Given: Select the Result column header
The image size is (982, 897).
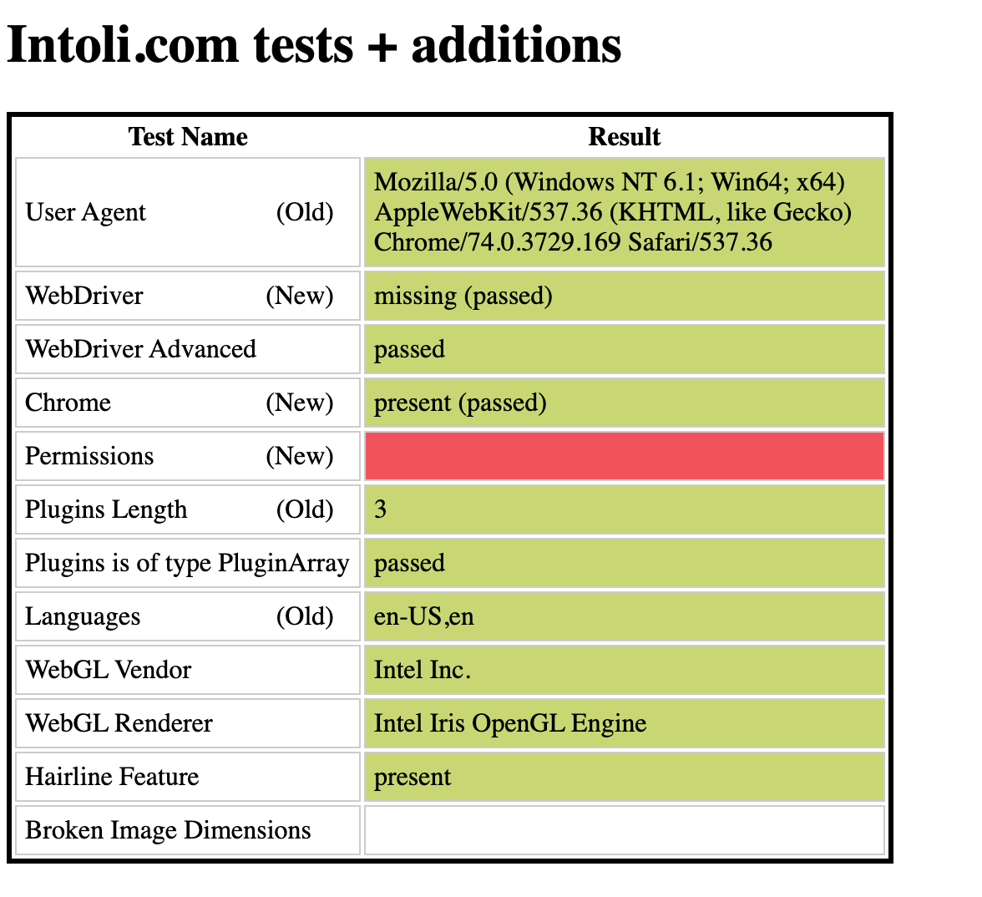Looking at the screenshot, I should click(625, 137).
